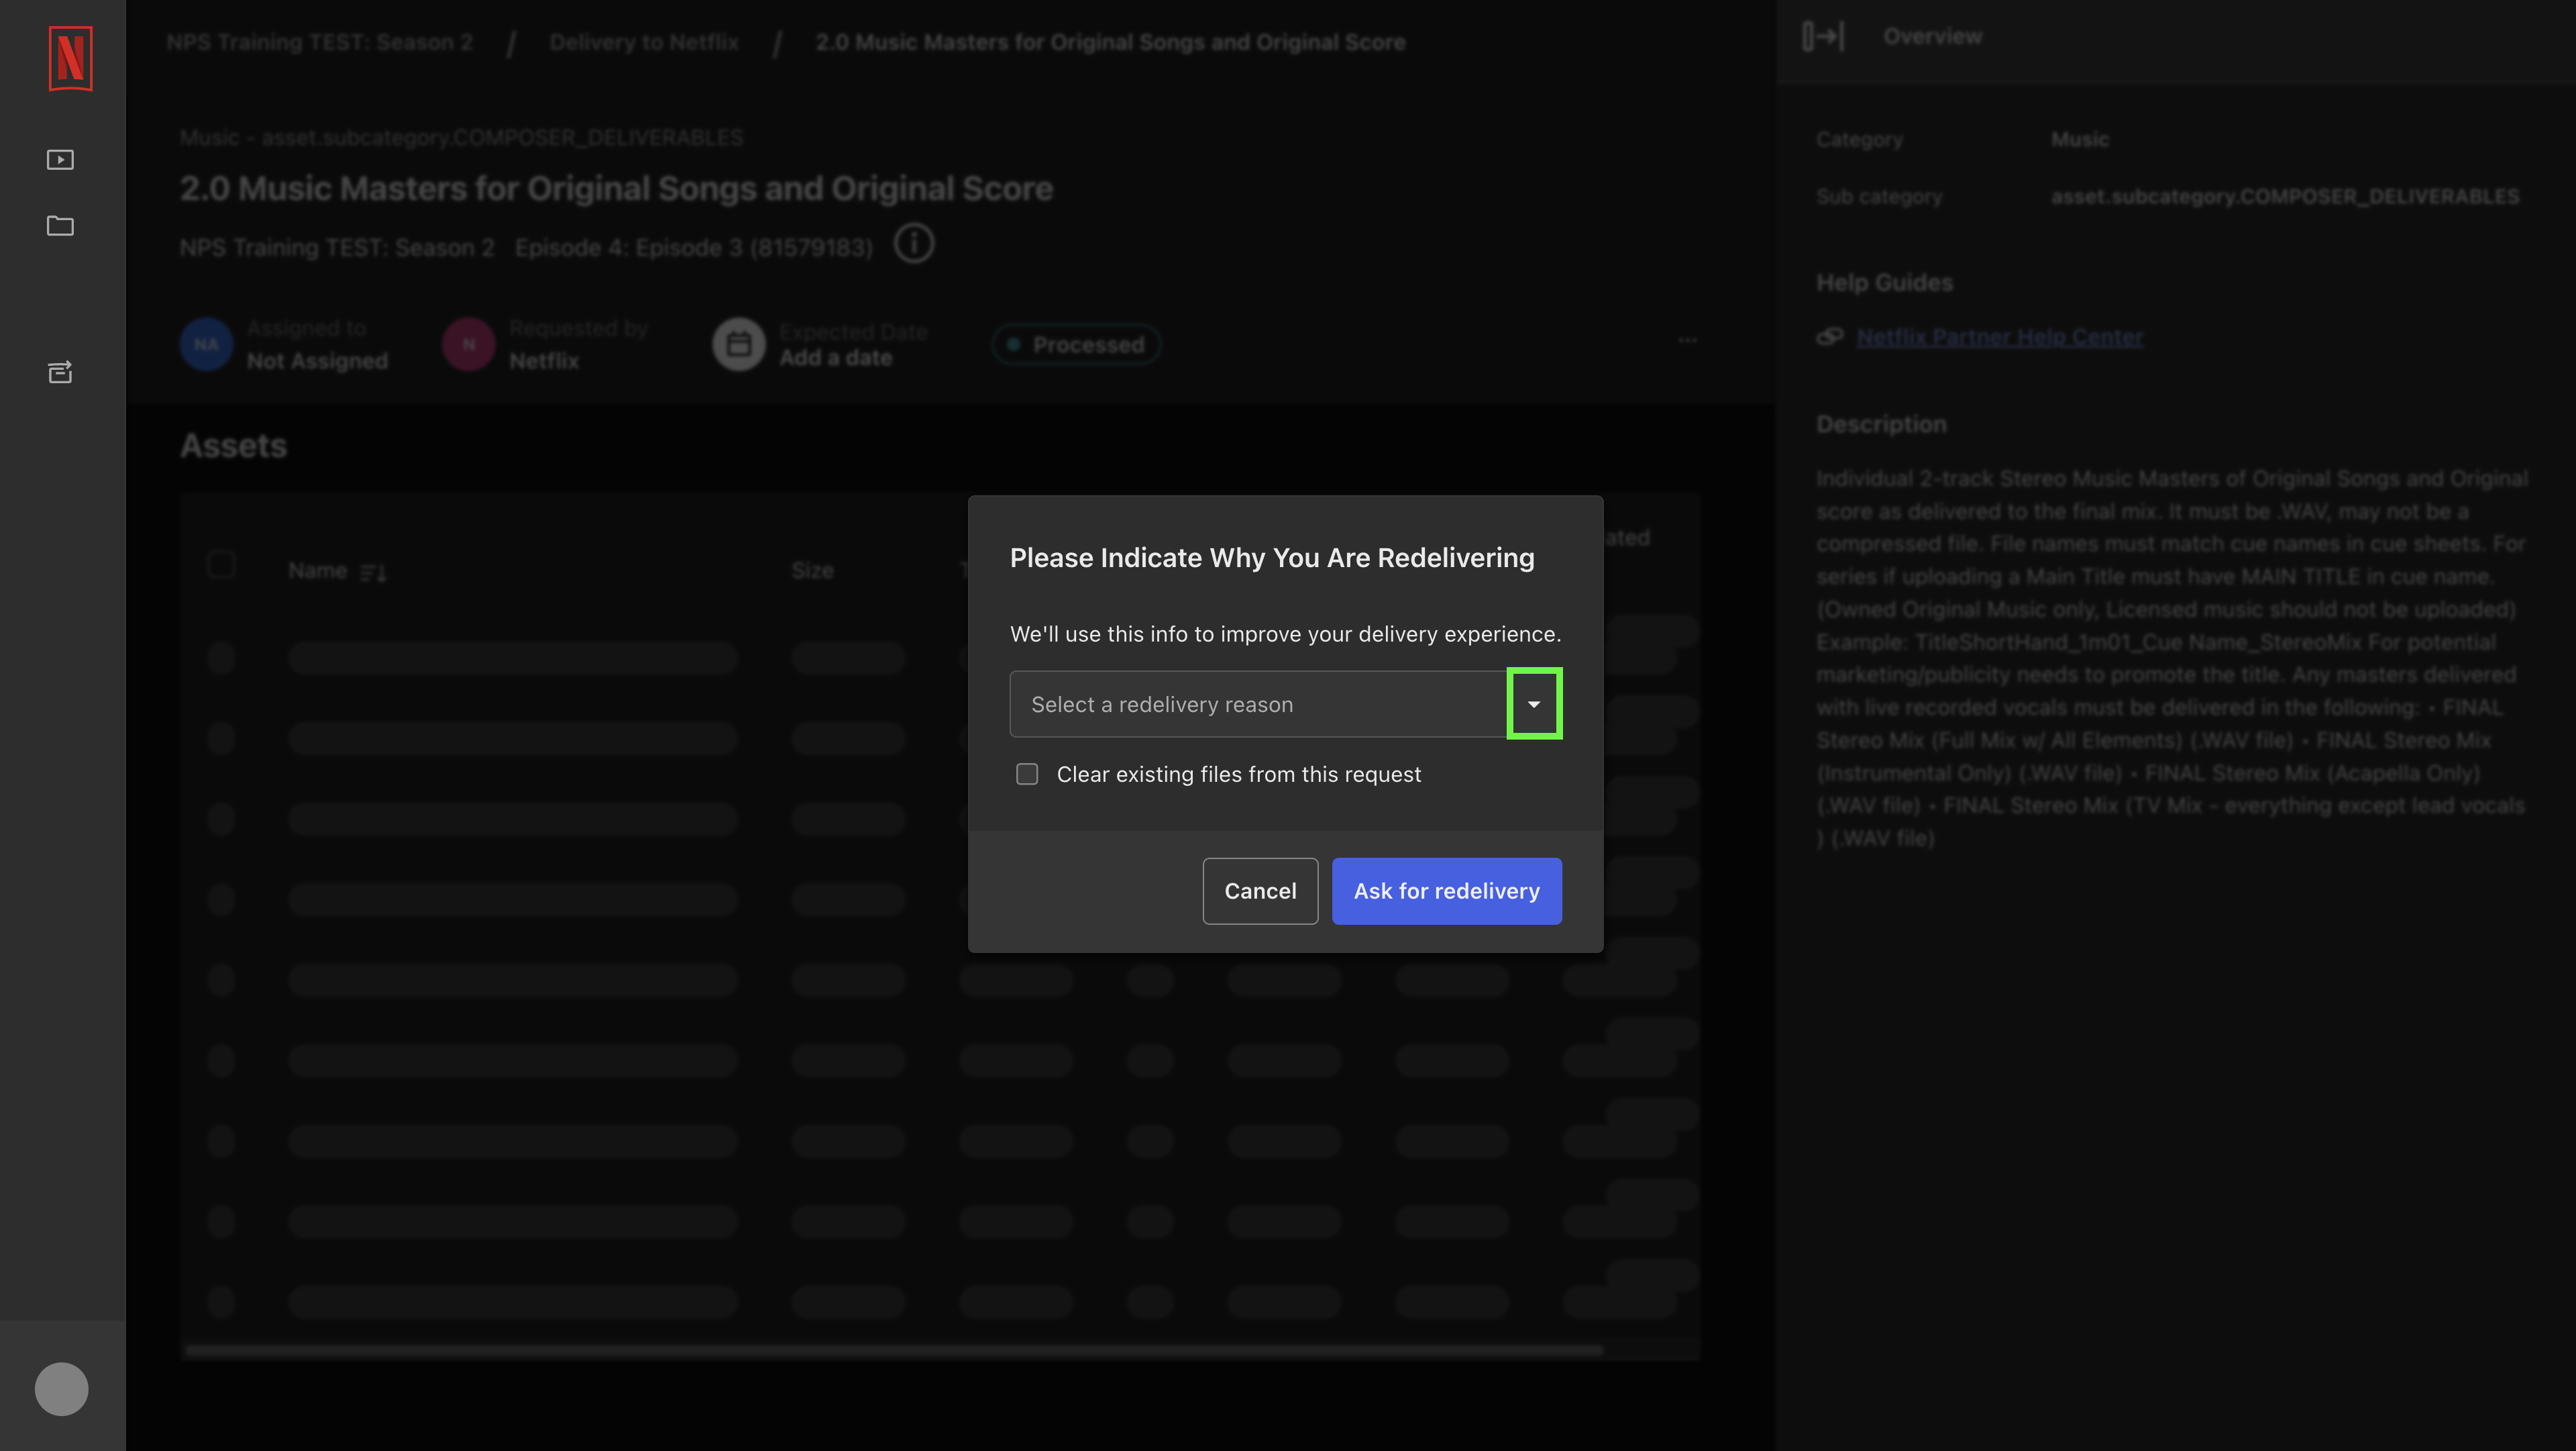2576x1451 pixels.
Task: Click the user avatar circle at bottom
Action: click(x=60, y=1387)
